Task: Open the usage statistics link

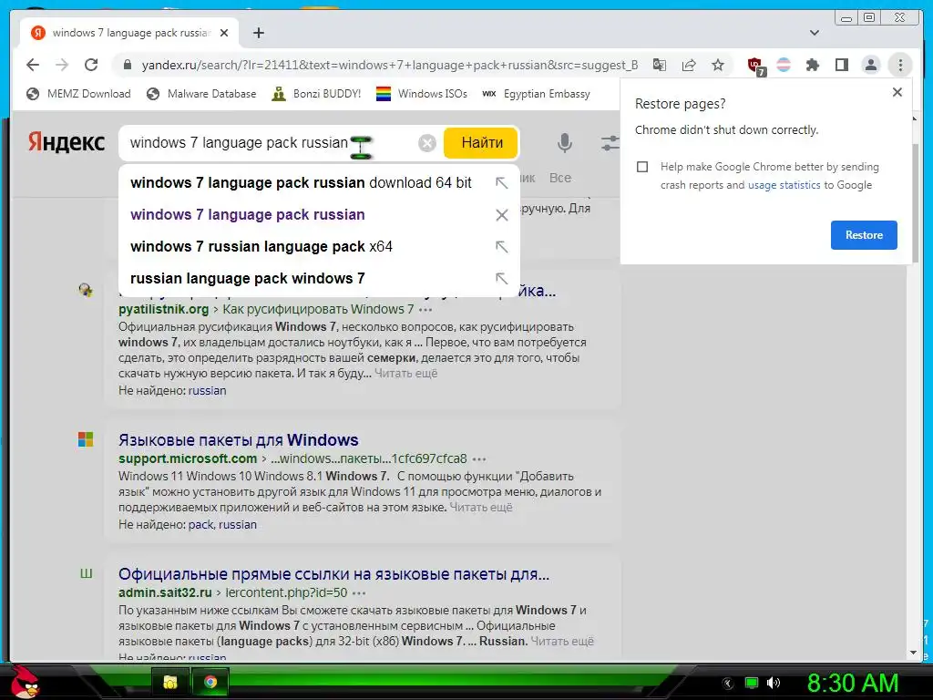Action: pyautogui.click(x=784, y=185)
